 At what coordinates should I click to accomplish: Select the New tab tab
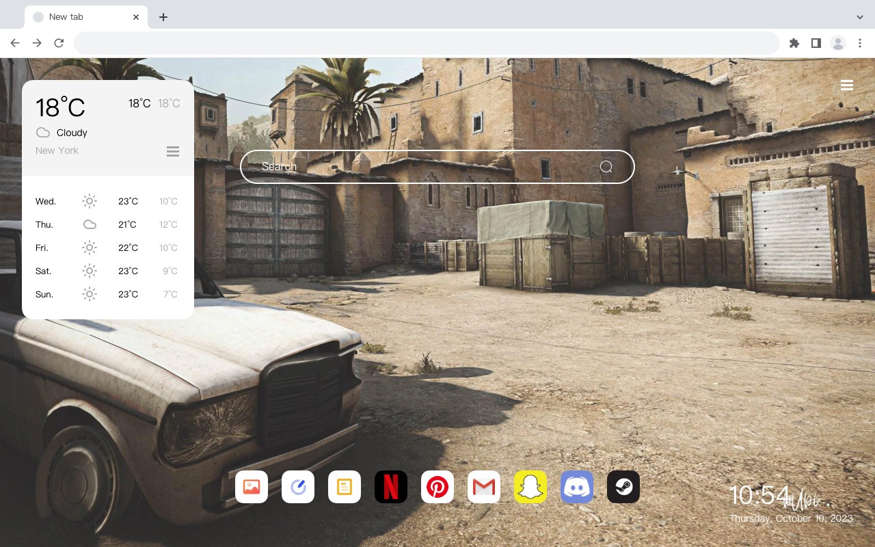click(86, 17)
